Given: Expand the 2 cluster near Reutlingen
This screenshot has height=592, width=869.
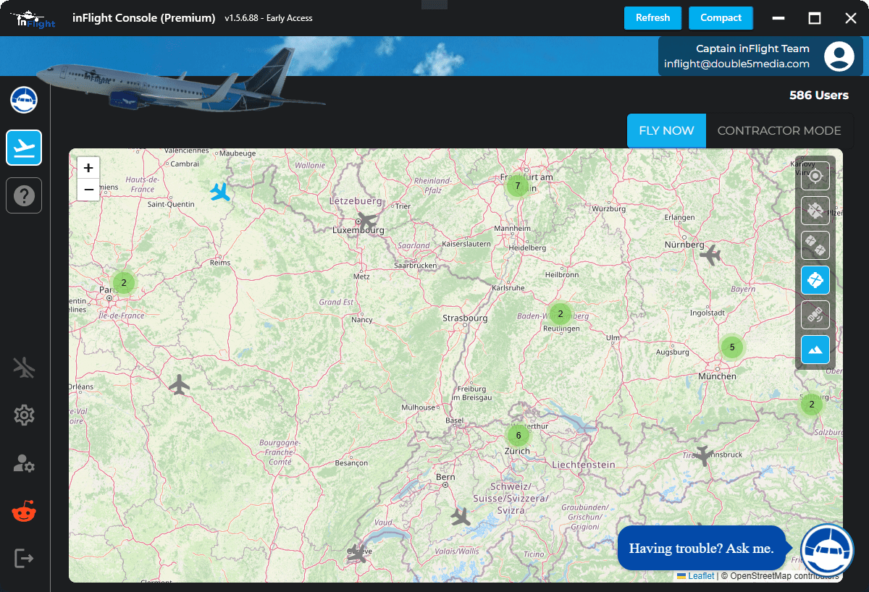Looking at the screenshot, I should click(x=561, y=314).
